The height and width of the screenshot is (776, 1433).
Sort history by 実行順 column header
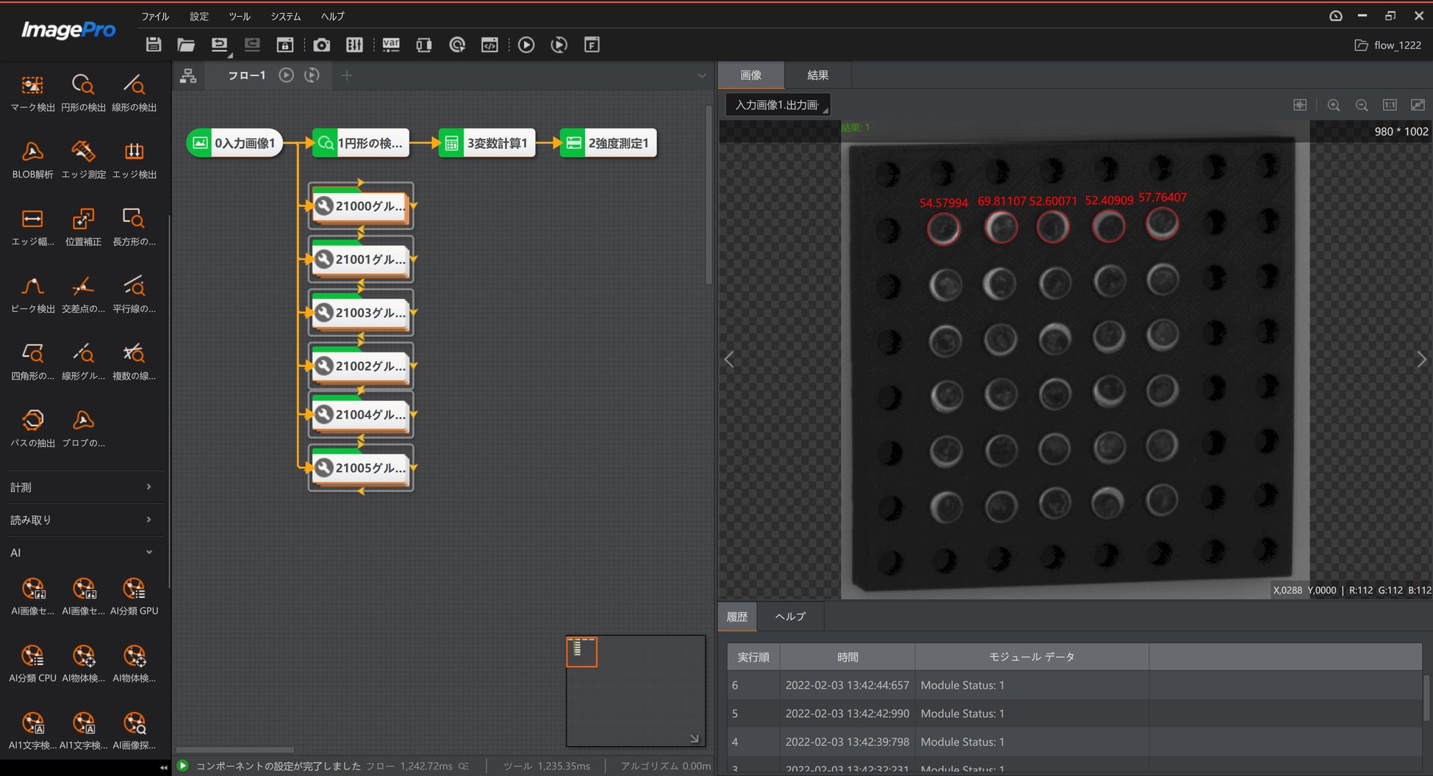point(753,657)
